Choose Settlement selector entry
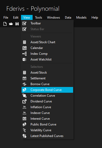 [47, 78]
